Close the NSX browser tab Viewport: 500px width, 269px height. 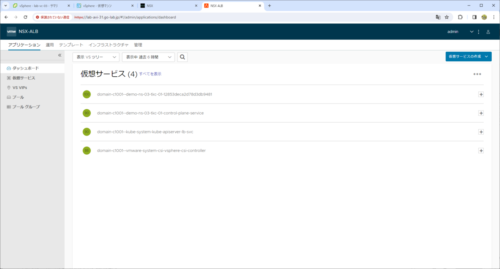(x=196, y=6)
